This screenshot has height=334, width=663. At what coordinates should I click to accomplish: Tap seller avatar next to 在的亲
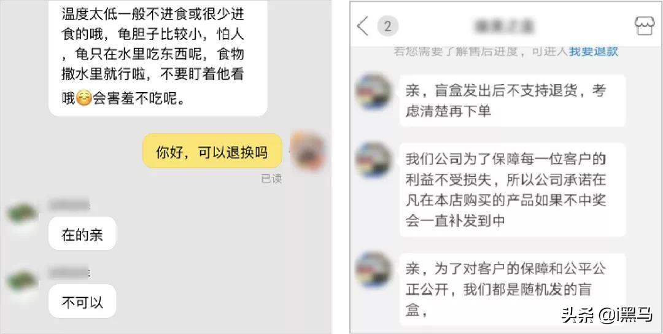pyautogui.click(x=23, y=214)
